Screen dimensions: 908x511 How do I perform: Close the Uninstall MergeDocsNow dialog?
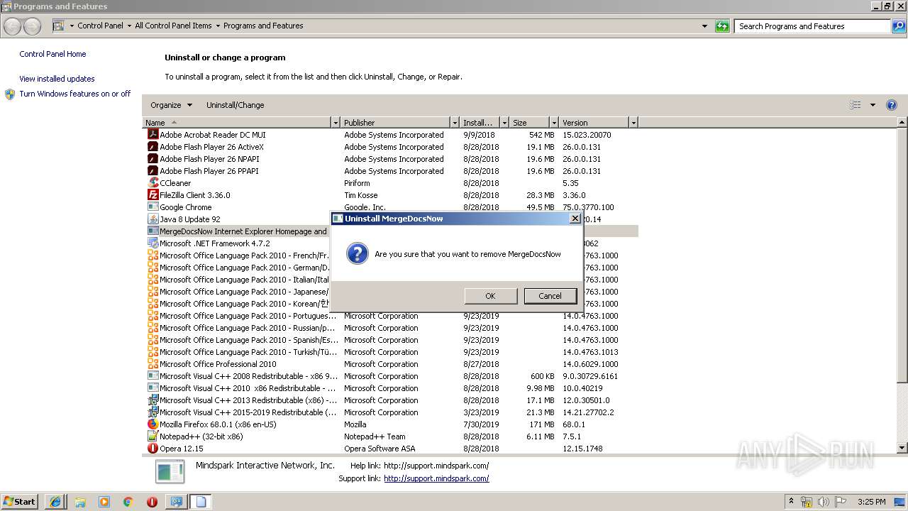coord(575,219)
